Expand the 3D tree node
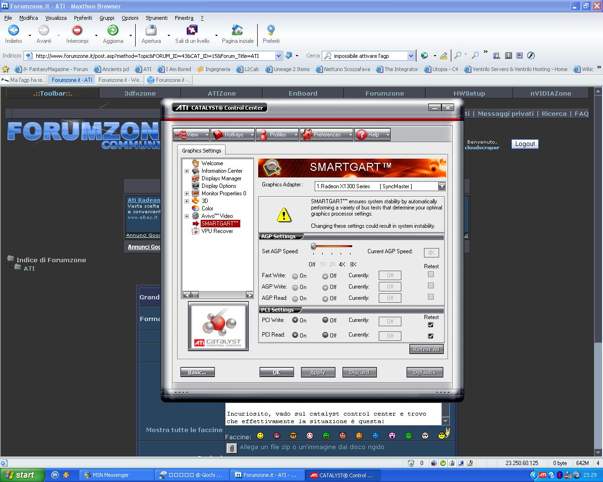Screen dimensions: 603x482 coord(187,201)
